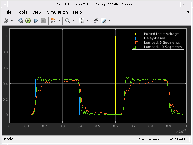Open the File menu
This screenshot has width=193, height=145.
tap(8, 12)
